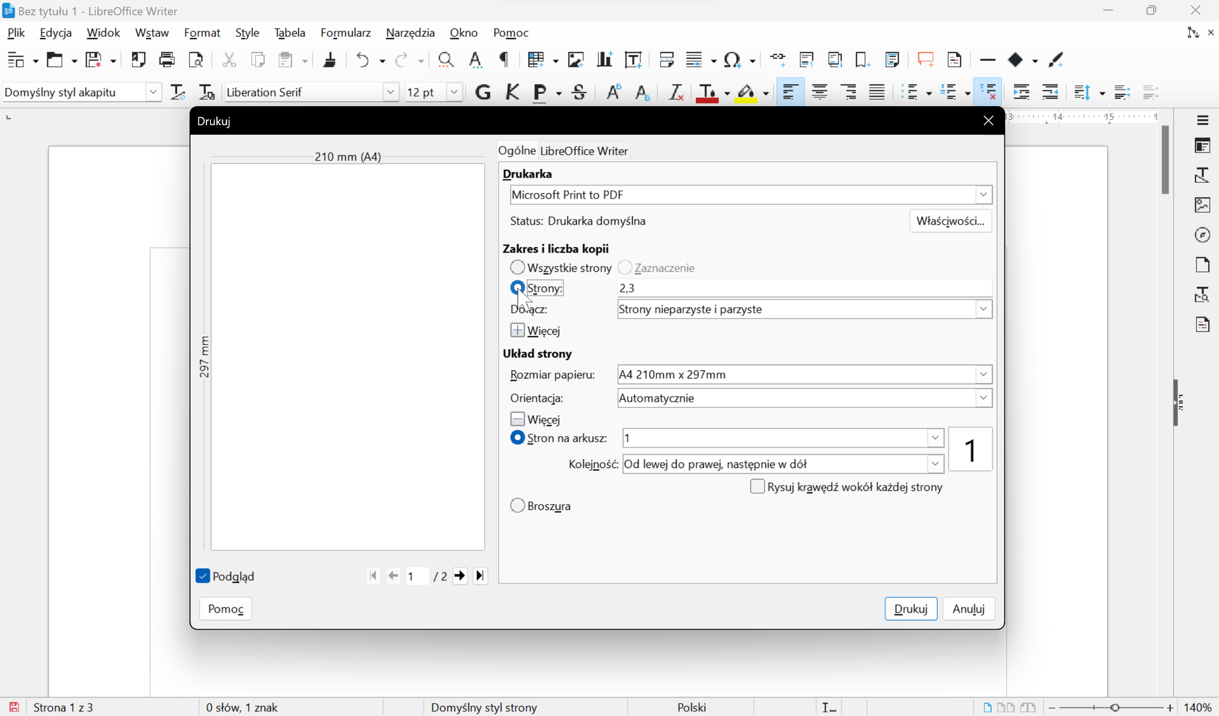Click the Polski language in status bar
Viewport: 1219px width, 716px height.
[691, 707]
